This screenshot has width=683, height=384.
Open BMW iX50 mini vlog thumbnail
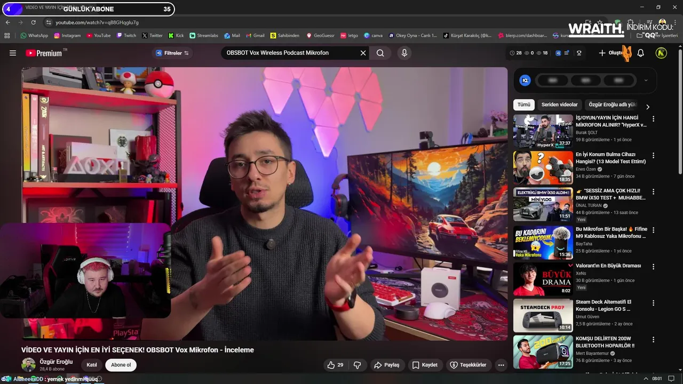click(543, 204)
